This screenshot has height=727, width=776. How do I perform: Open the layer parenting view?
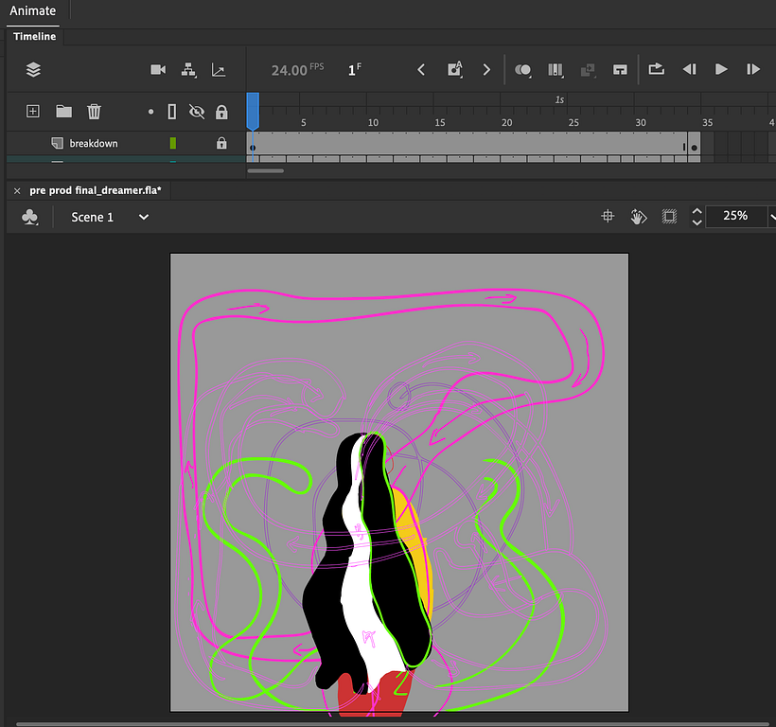click(x=187, y=69)
